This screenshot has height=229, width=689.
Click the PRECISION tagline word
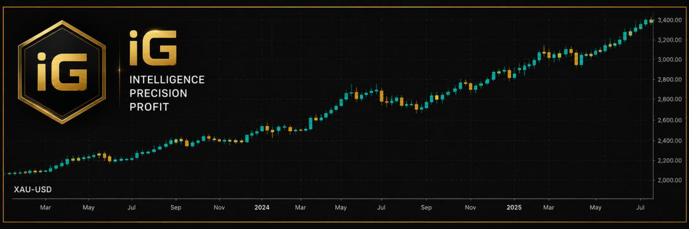click(x=158, y=94)
